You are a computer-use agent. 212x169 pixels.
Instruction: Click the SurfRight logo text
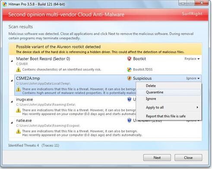192,14
